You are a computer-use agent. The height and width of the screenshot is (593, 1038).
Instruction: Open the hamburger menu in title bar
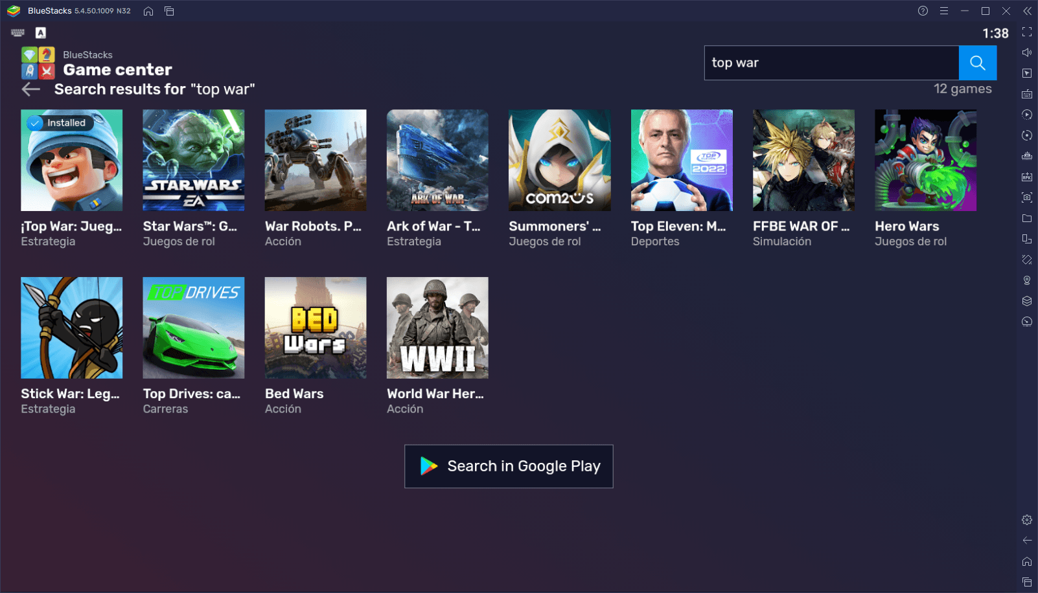944,11
